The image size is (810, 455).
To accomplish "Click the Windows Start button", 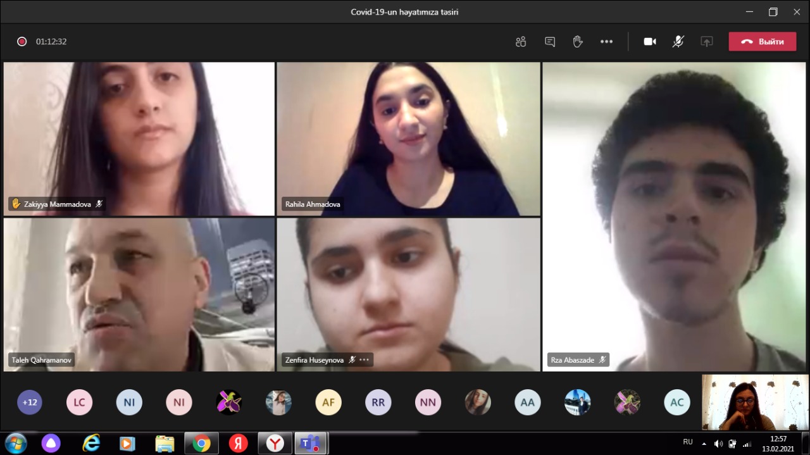I will tap(15, 443).
